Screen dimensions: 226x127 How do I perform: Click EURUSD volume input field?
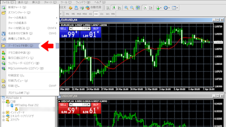pos(80,29)
